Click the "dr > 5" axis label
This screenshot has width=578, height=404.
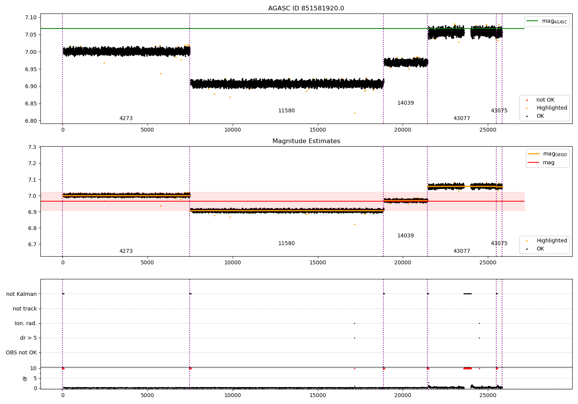(x=29, y=338)
